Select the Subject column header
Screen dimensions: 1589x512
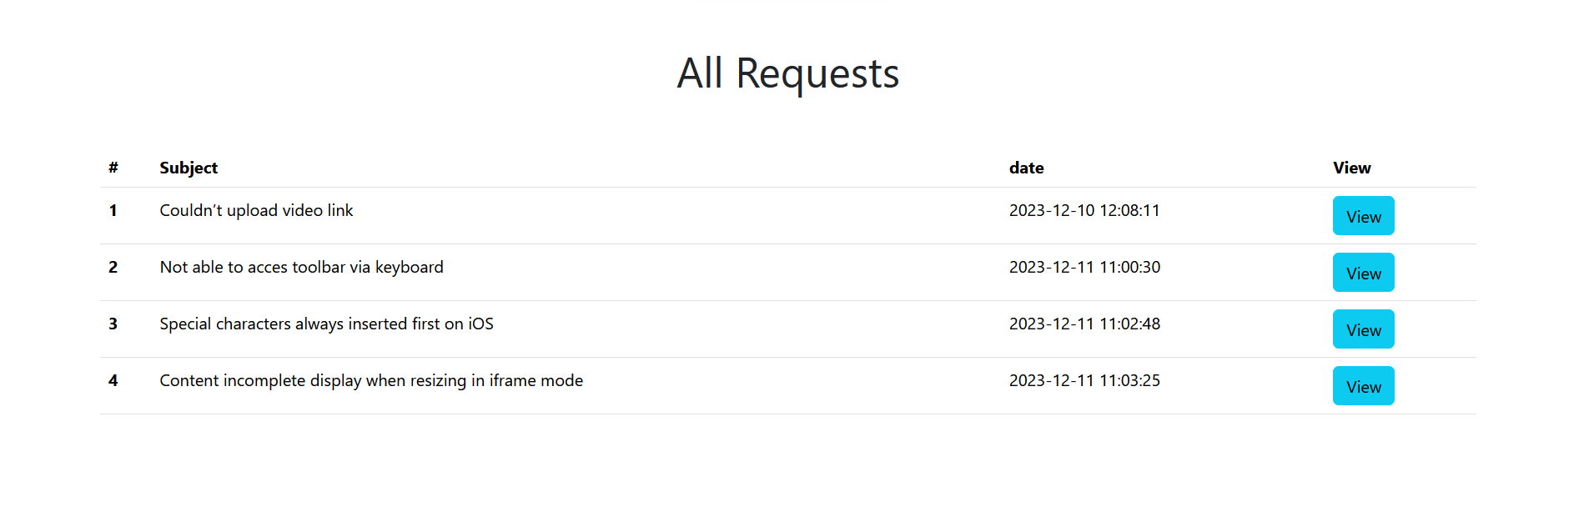188,167
